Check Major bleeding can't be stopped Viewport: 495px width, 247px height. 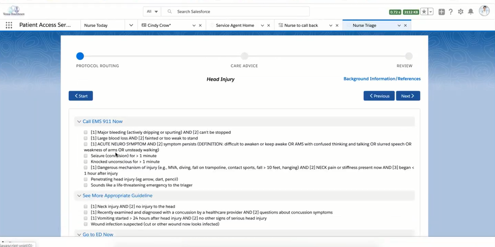(x=85, y=132)
